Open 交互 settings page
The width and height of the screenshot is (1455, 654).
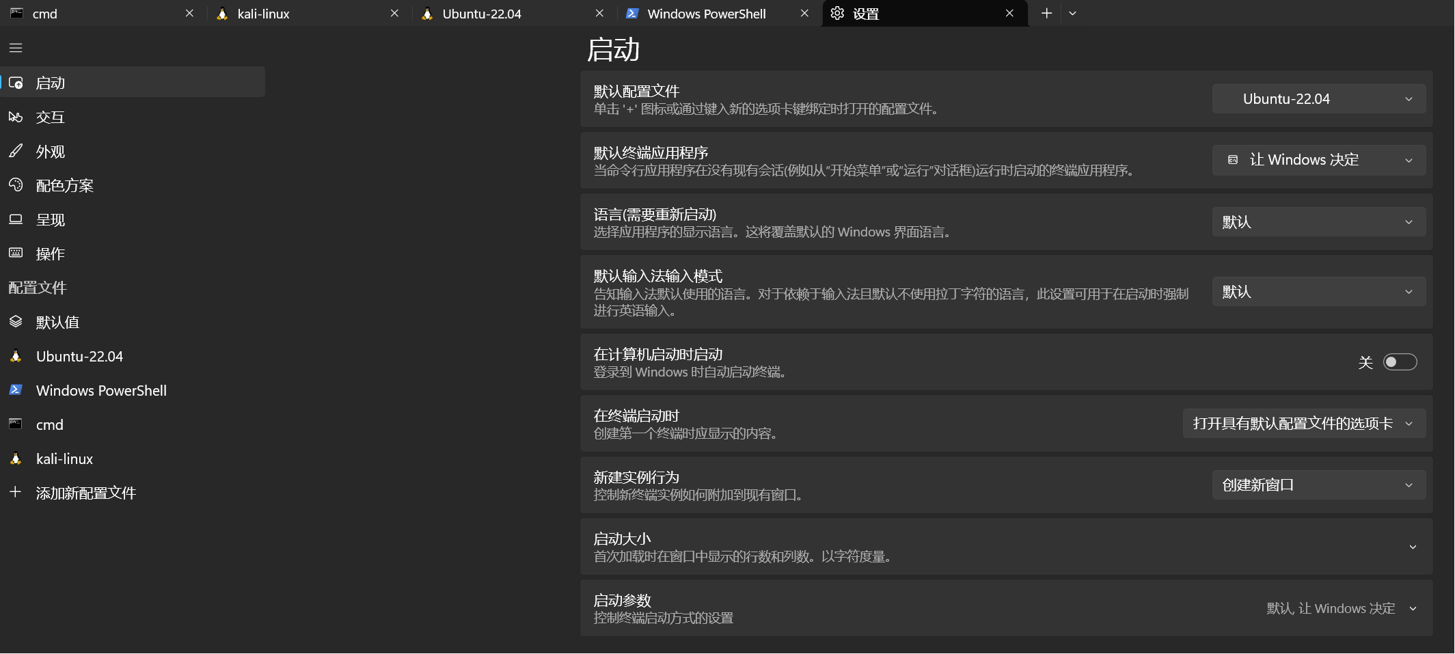[133, 117]
